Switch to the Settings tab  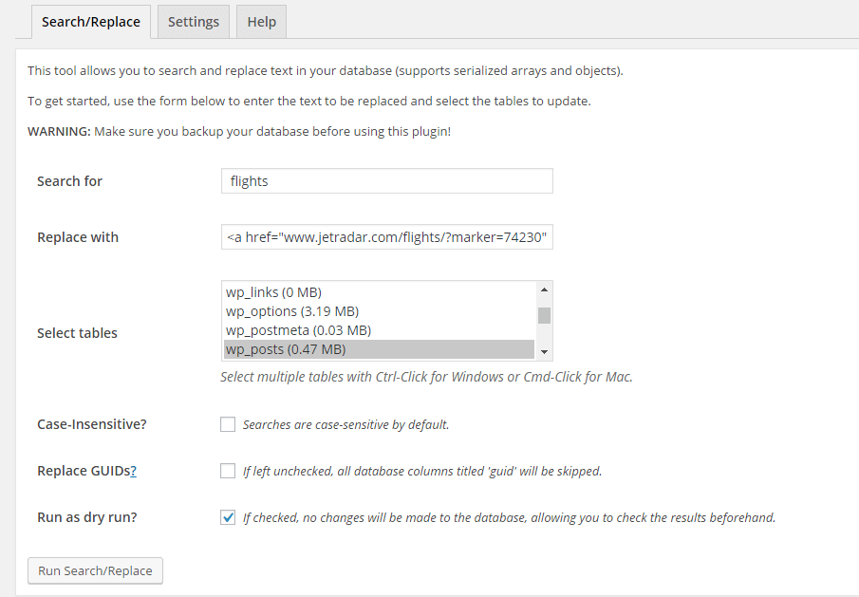tap(193, 22)
